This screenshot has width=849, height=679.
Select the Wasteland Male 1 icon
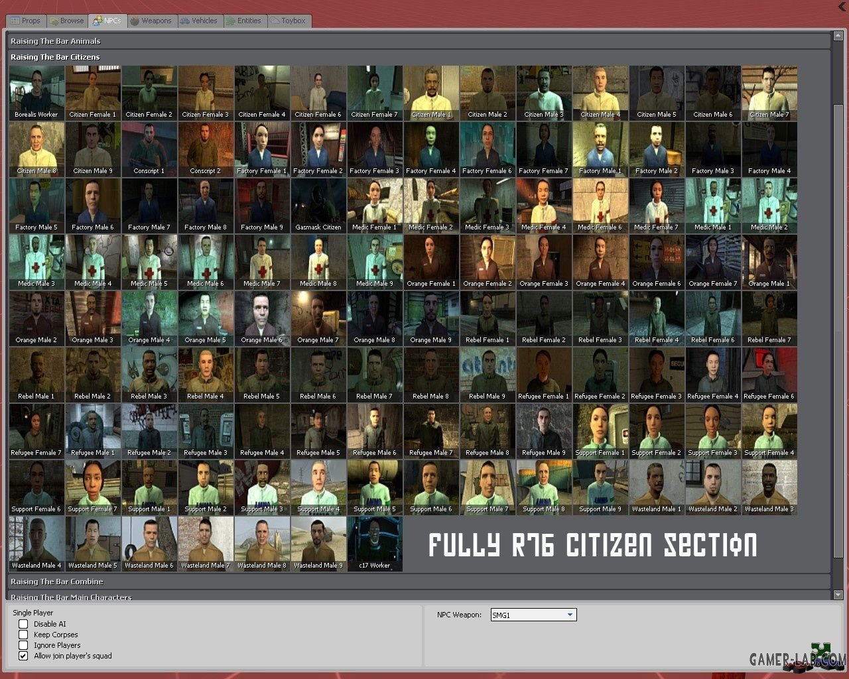(x=657, y=487)
